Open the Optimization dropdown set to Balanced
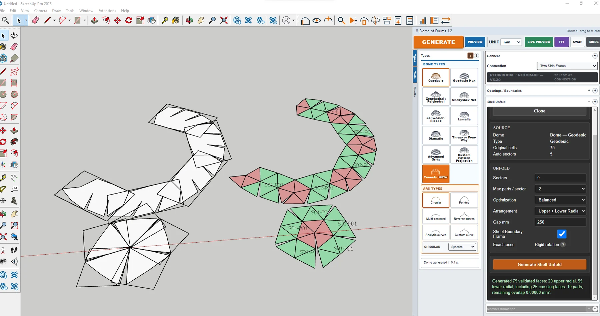This screenshot has width=600, height=316. pos(561,200)
